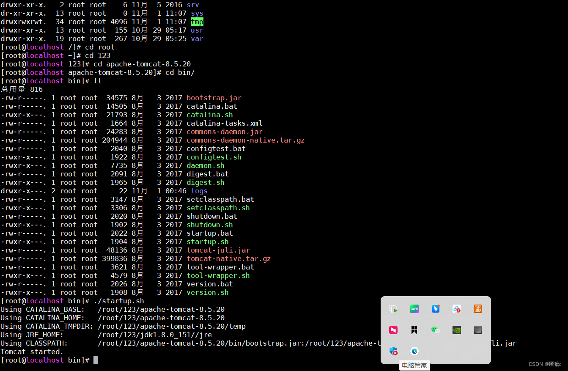Click the file name digest.bat
Image resolution: width=568 pixels, height=371 pixels.
click(x=208, y=174)
